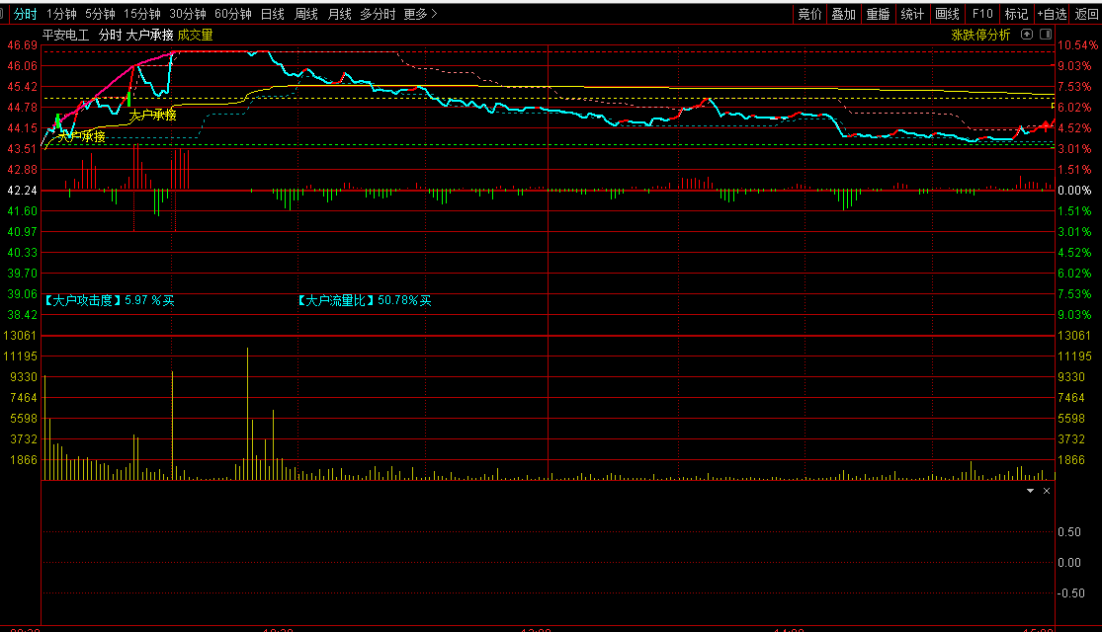Open the 竞价 auction view
Viewport: 1102px width, 632px height.
[x=809, y=14]
